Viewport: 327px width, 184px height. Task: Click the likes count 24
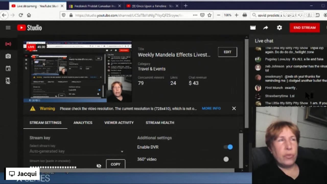(173, 83)
